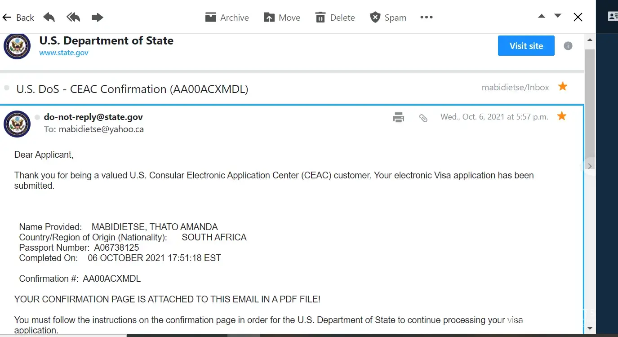Go to next email with down arrow

coord(558,16)
